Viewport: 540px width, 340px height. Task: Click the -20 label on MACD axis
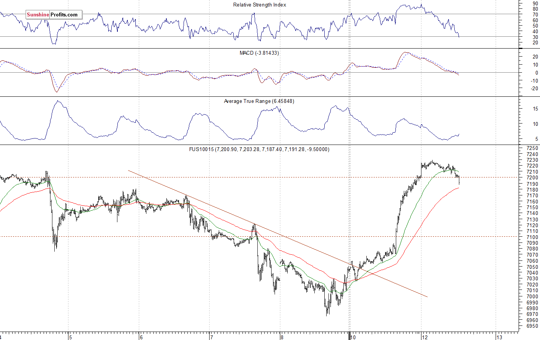(x=534, y=89)
